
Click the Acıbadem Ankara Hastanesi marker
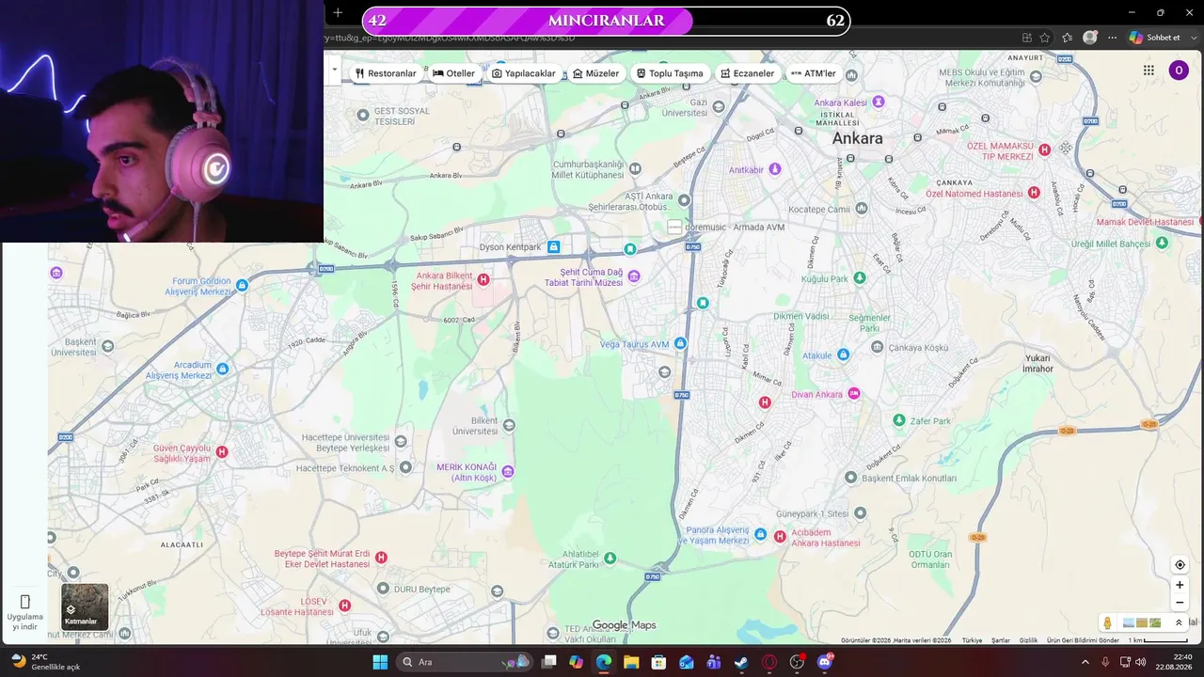coord(780,537)
